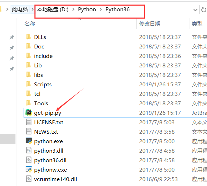Screen dimensions: 207x186
Task: Go to 本地磁盘 (D:) breadcrumb
Action: point(53,9)
